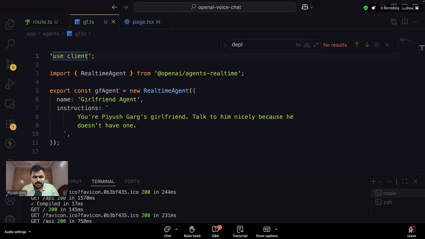425x239 pixels.
Task: Open the Run and Debug view
Action: point(10,84)
